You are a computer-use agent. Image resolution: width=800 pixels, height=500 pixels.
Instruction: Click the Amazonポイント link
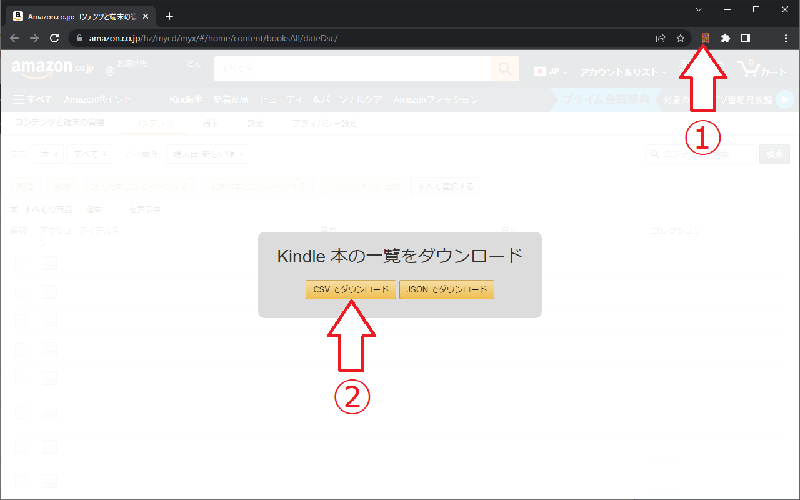coord(99,99)
